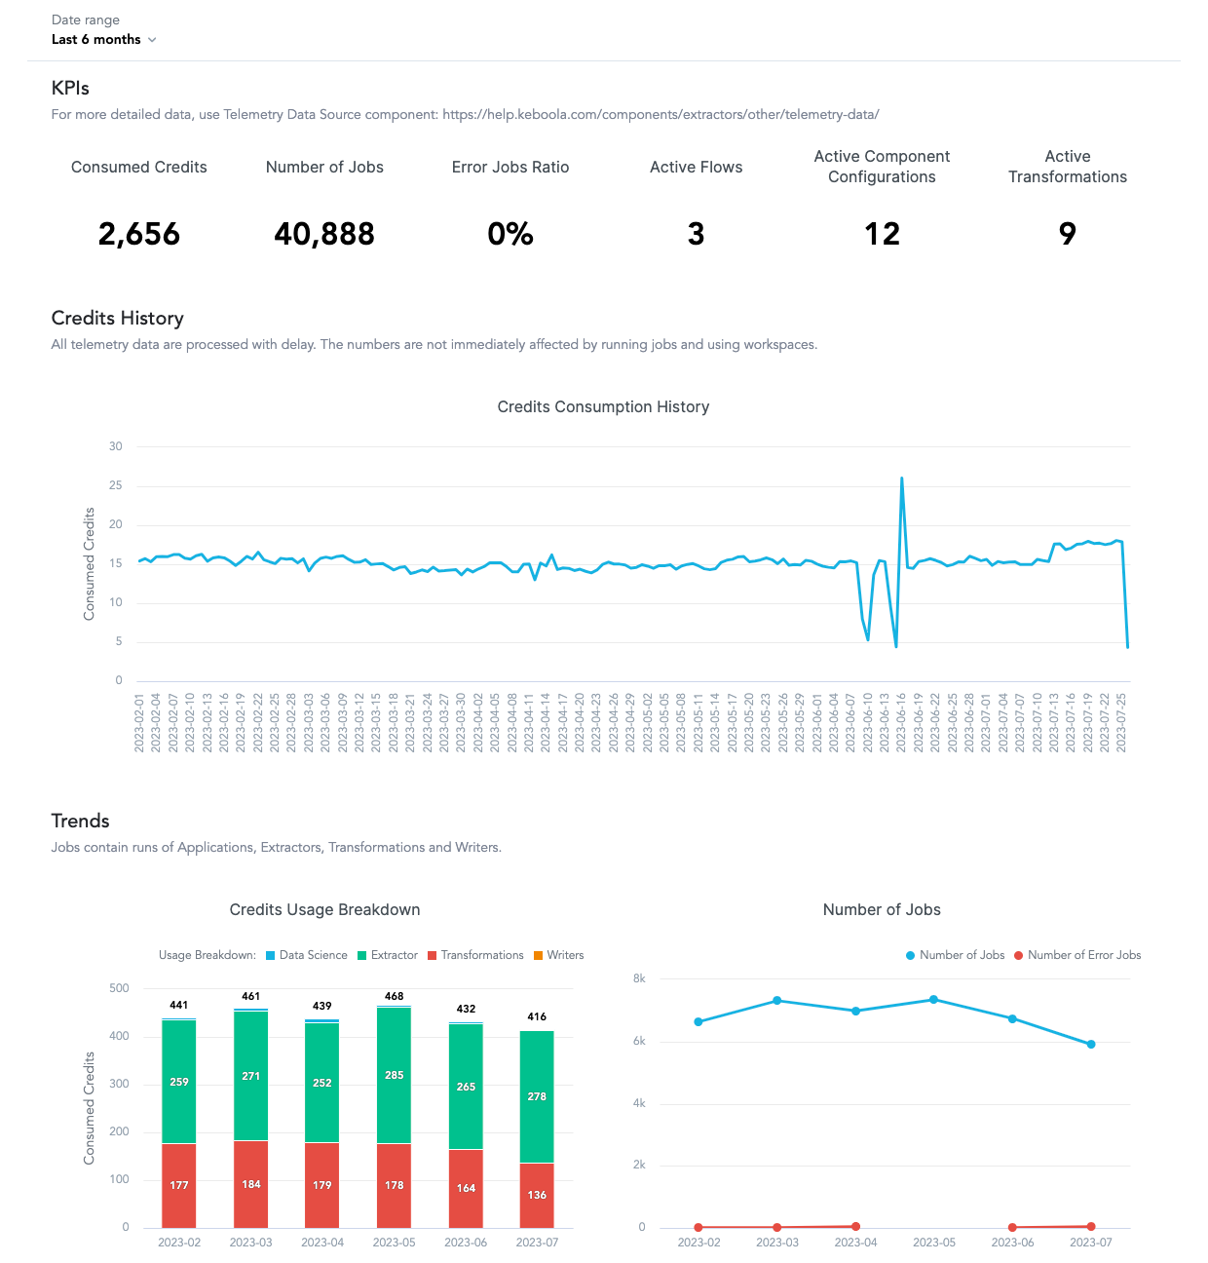Click the 2023-05 Number of Jobs data point
Screen dimensions: 1208x1263
934,1000
